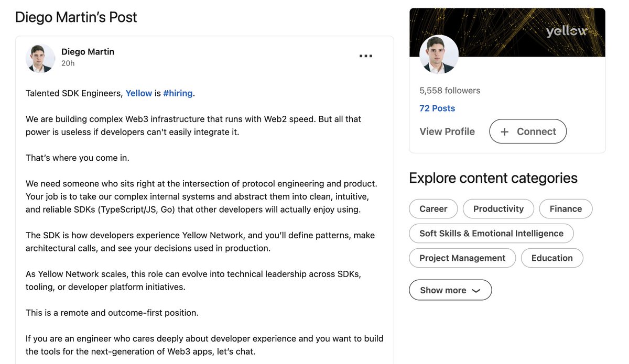Screen dimensions: 629x364
Task: Click the Diego Martin's Post heading
Action: [x=76, y=17]
